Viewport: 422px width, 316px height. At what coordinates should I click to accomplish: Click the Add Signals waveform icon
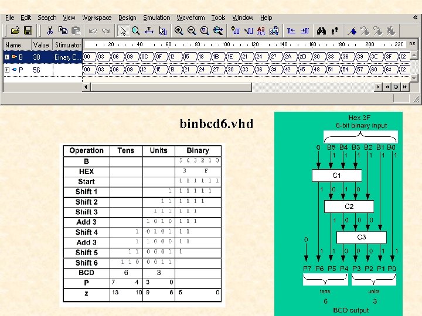coord(235,30)
